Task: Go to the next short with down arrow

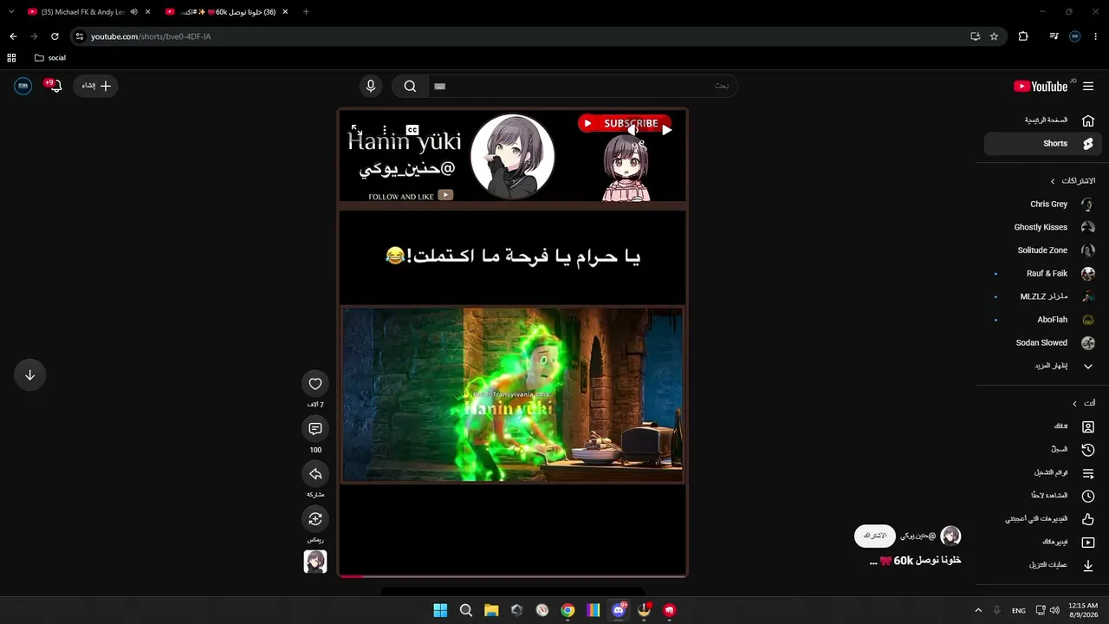Action: tap(29, 375)
